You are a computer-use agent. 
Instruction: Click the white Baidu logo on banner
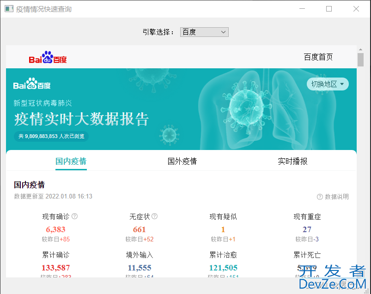[32, 84]
